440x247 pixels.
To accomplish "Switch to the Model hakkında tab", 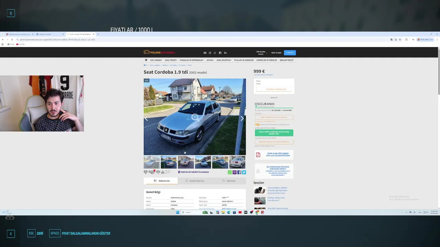I will coord(195,181).
